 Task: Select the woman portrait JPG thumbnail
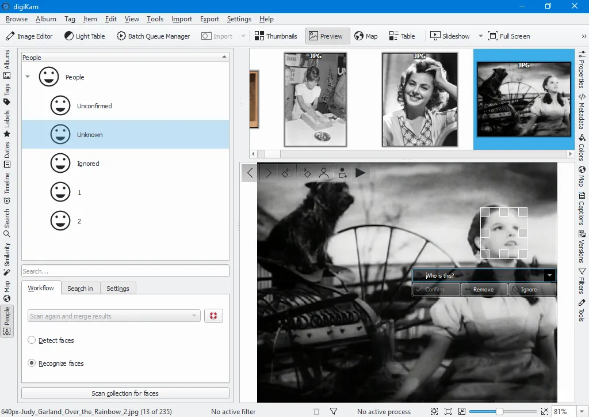click(419, 99)
